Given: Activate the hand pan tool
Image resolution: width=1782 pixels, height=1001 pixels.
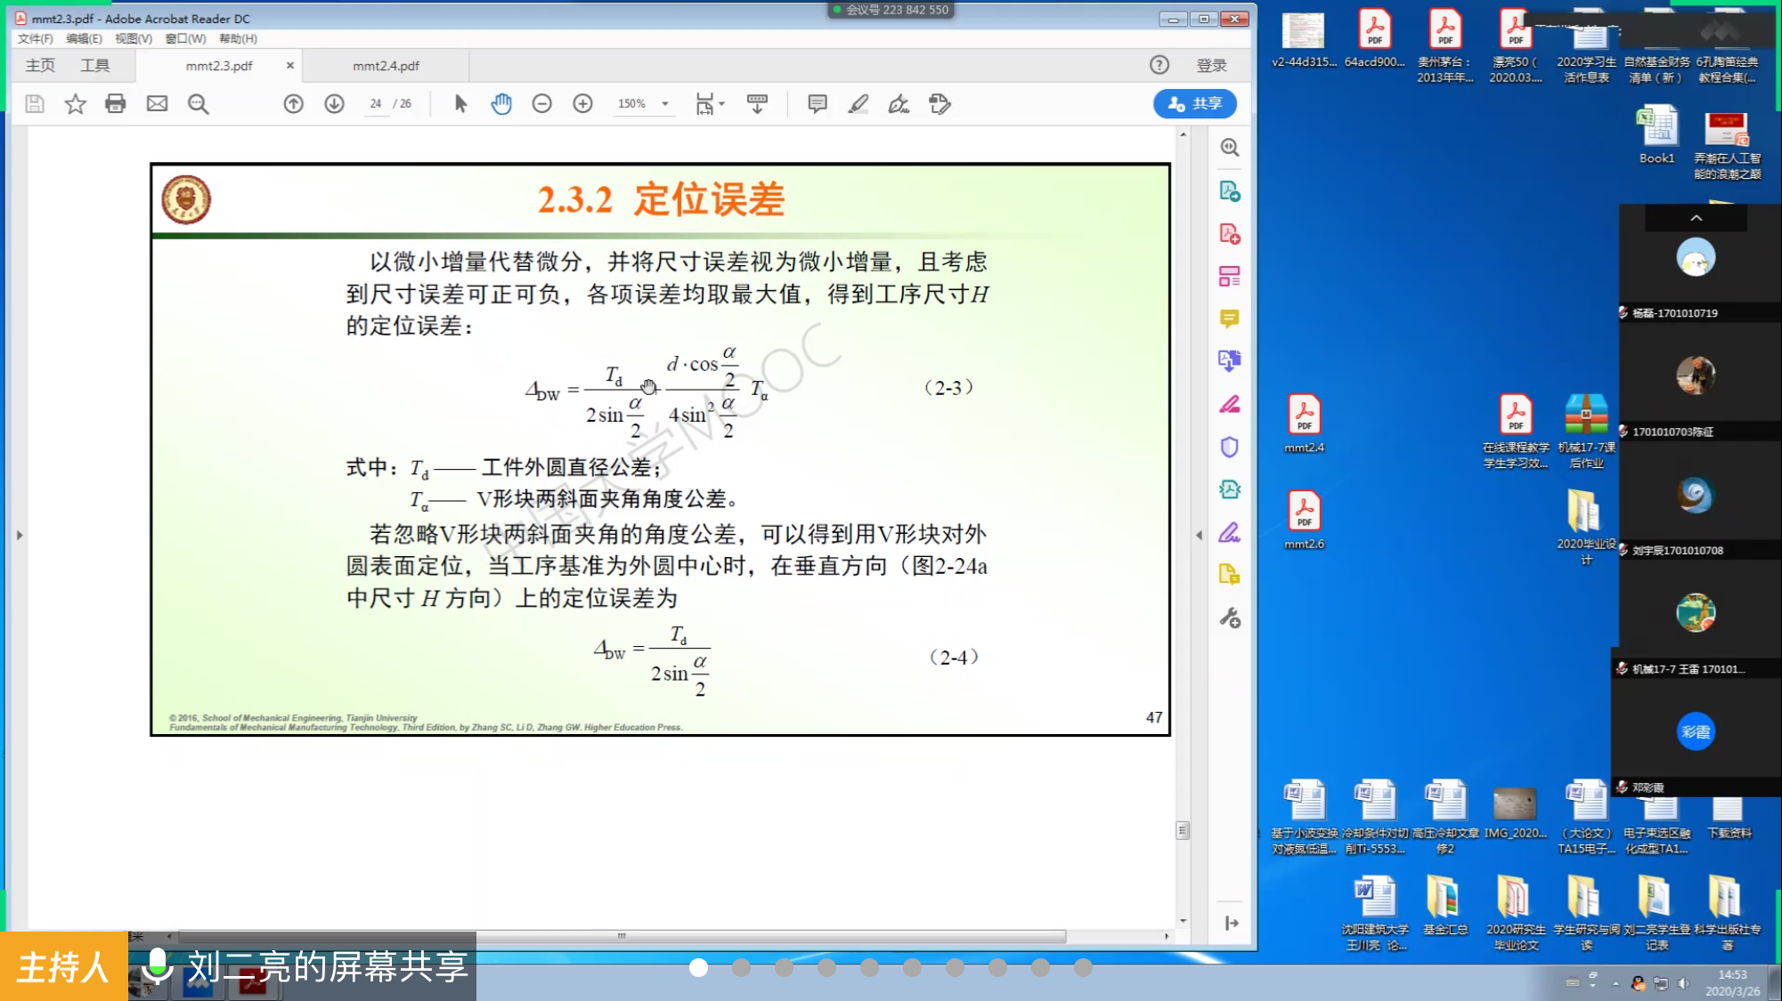Looking at the screenshot, I should (x=501, y=104).
